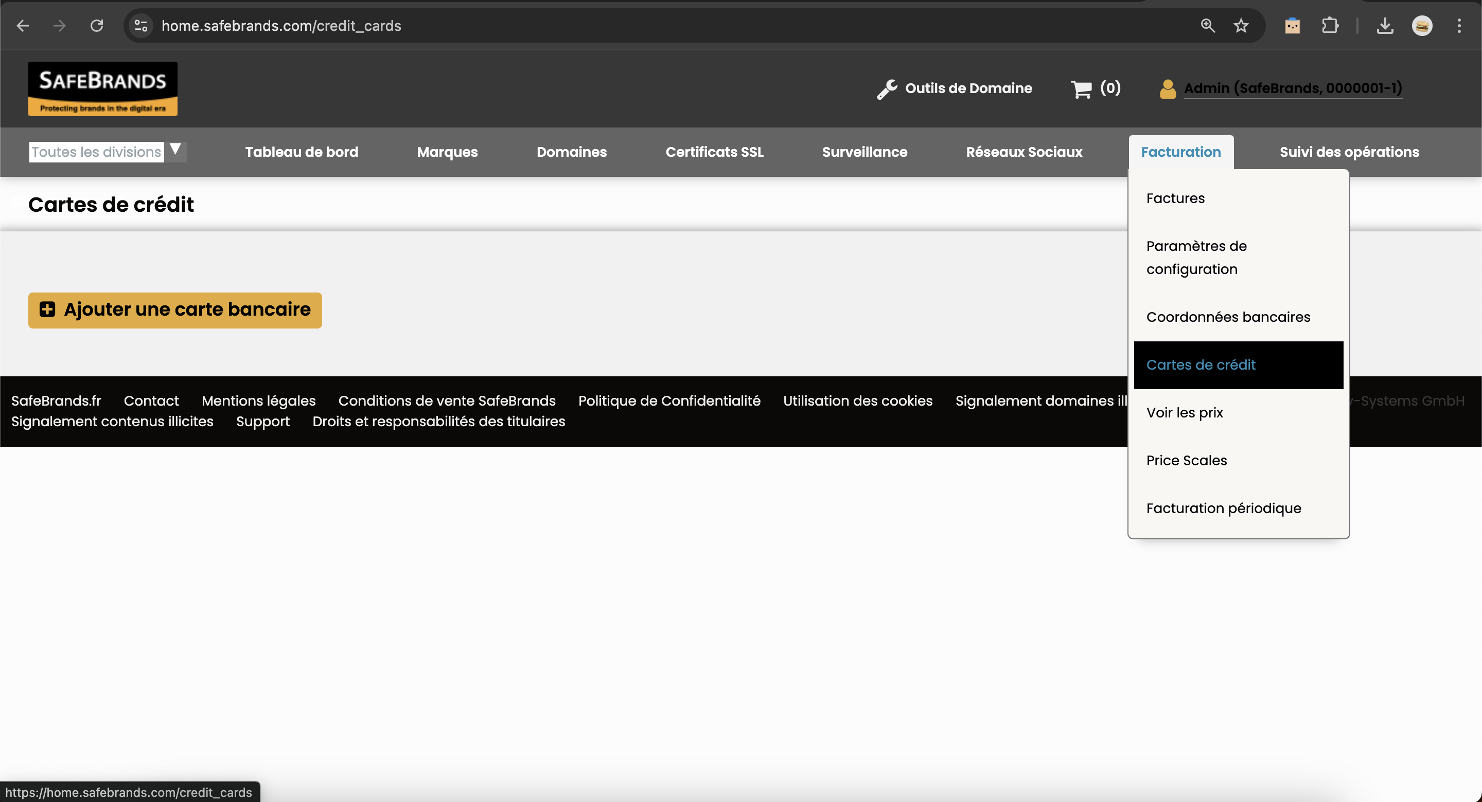Open the Extensions puzzle icon
Viewport: 1482px width, 802px height.
click(x=1330, y=26)
